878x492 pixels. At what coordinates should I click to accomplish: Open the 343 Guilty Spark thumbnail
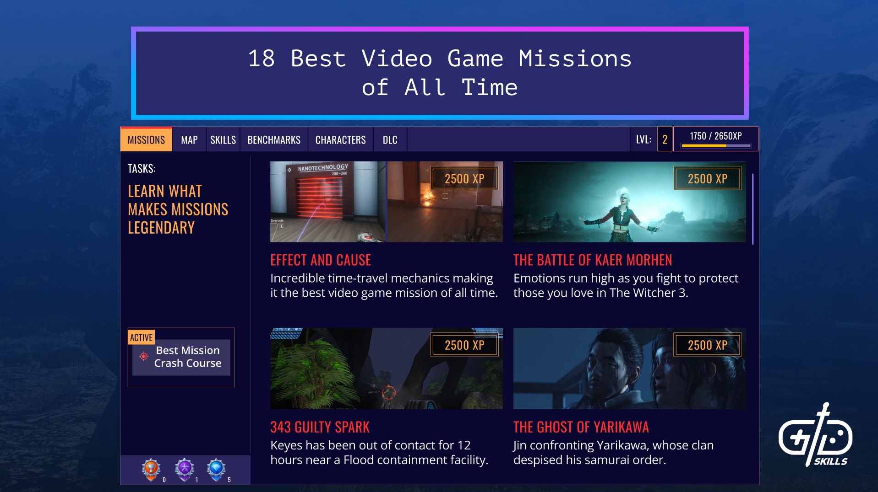[386, 369]
